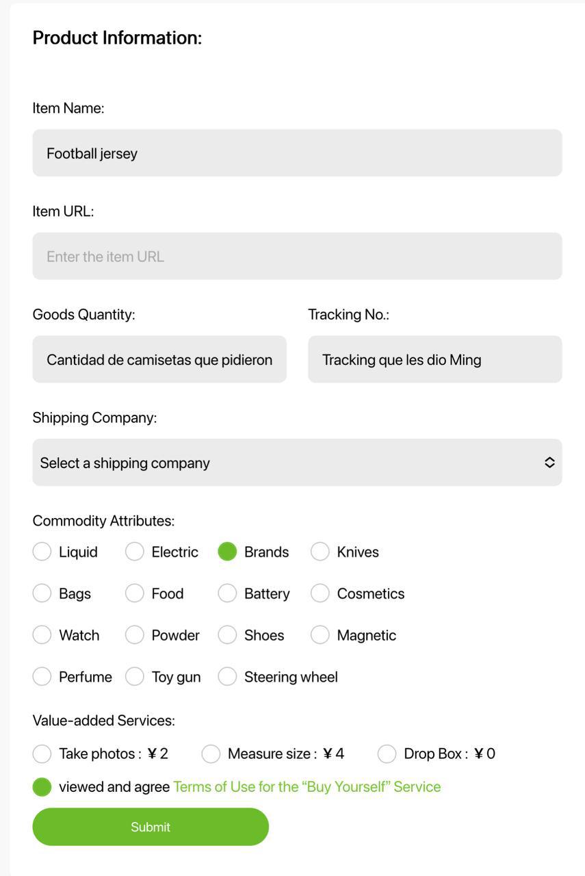
Task: Choose the Cosmetics attribute option
Action: tap(320, 593)
